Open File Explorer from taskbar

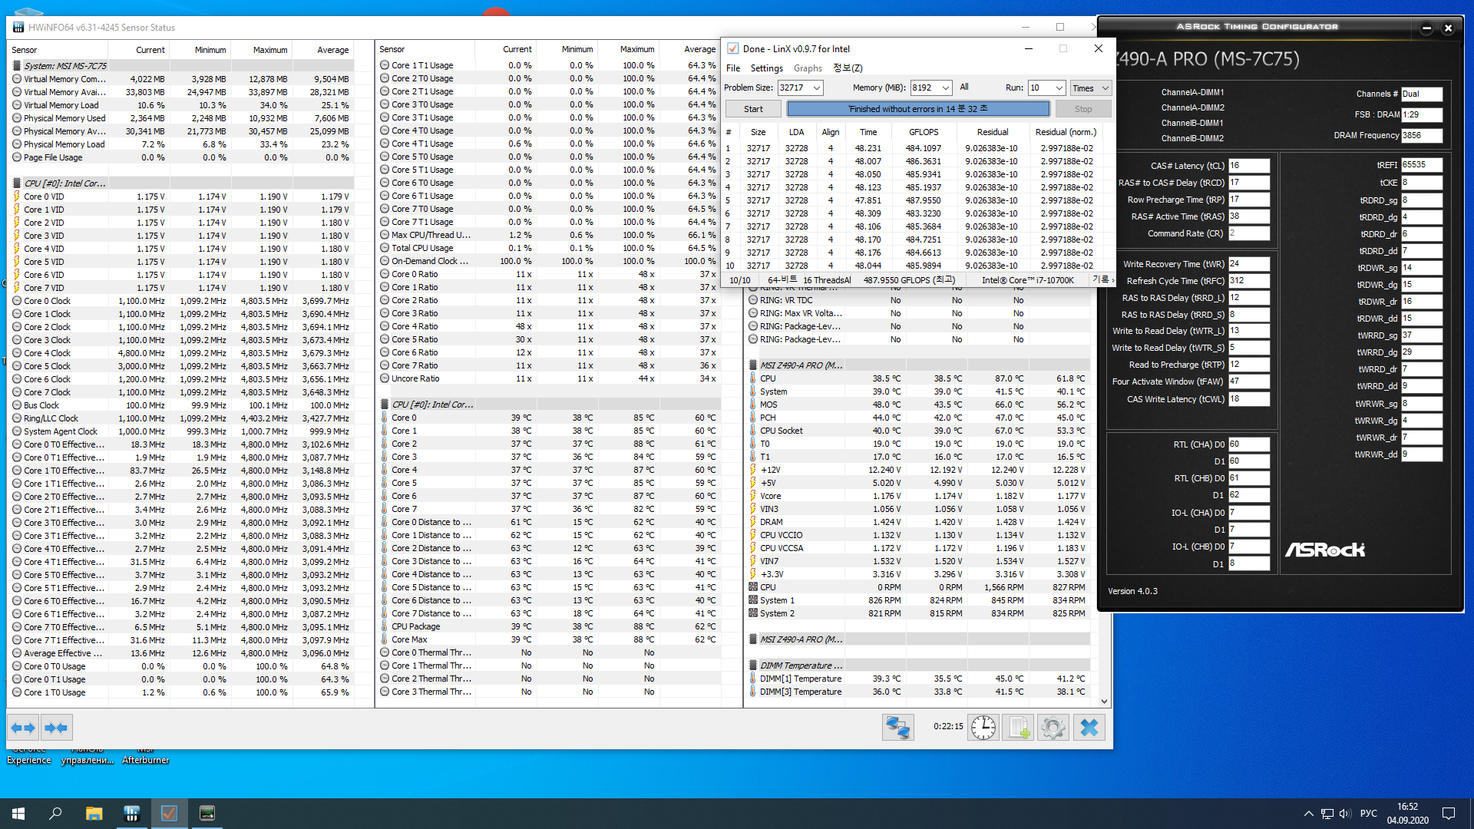pyautogui.click(x=94, y=813)
